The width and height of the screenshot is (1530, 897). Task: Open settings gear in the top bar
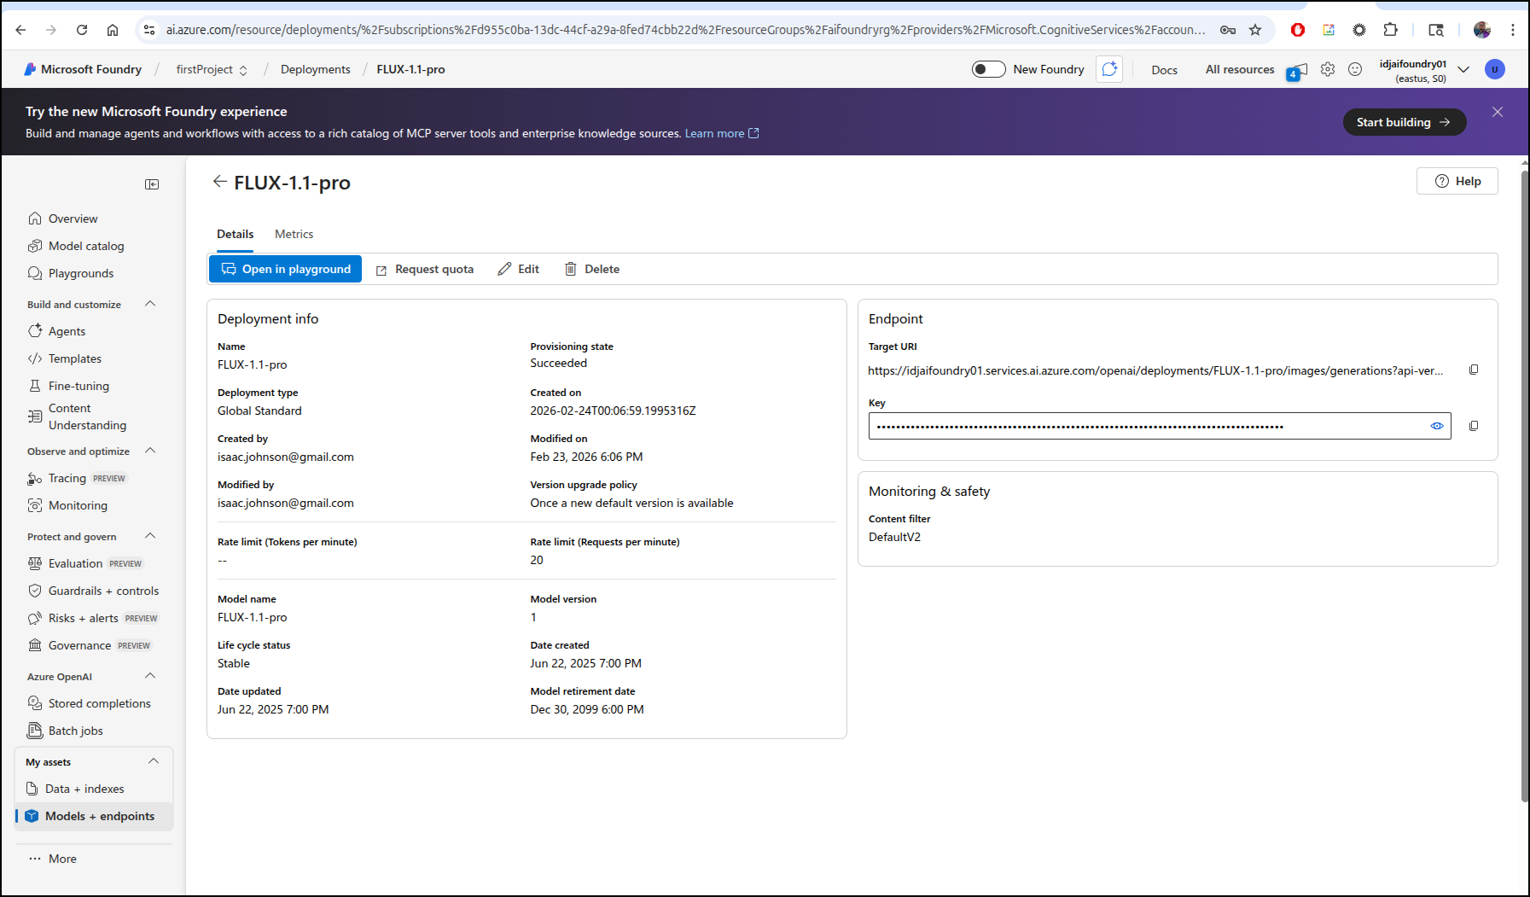(x=1327, y=69)
